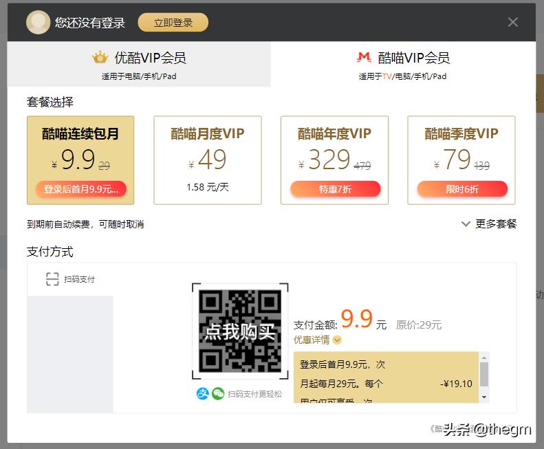Switch to 酷喵VIP会员 tab
The width and height of the screenshot is (544, 449).
point(403,64)
